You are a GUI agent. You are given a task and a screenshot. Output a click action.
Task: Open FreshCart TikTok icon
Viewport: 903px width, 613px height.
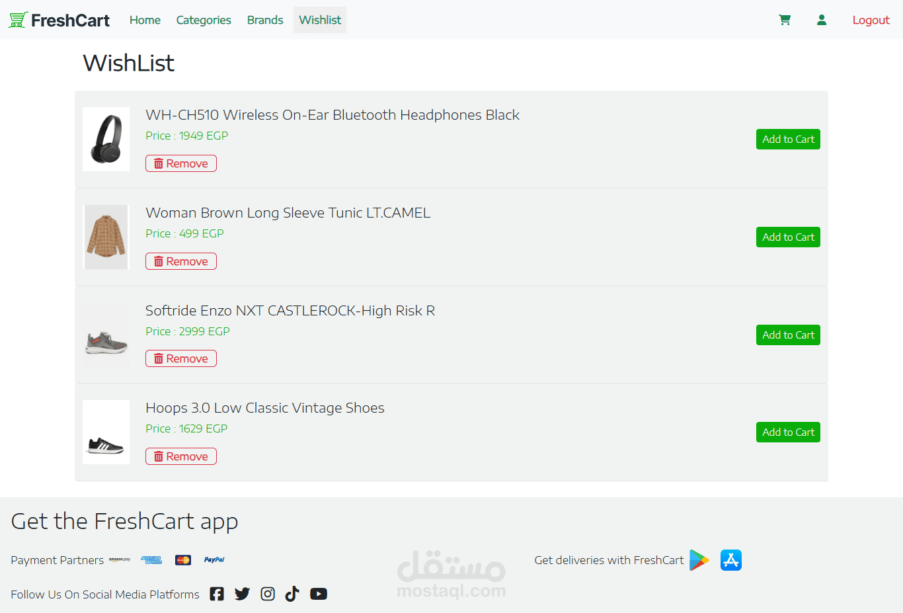click(292, 594)
